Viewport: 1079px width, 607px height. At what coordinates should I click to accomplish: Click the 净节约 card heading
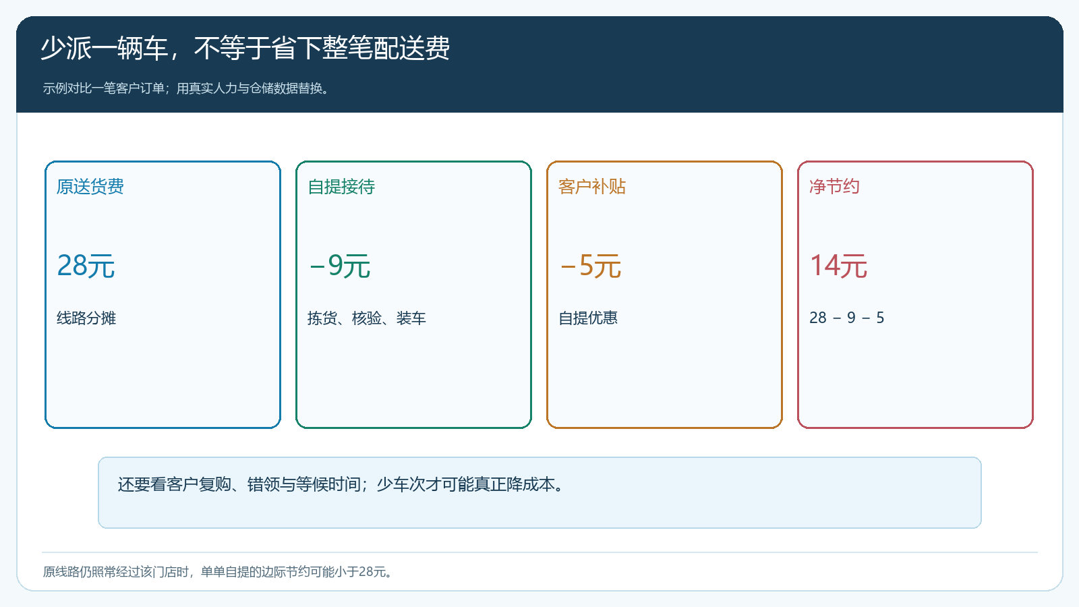pyautogui.click(x=834, y=187)
